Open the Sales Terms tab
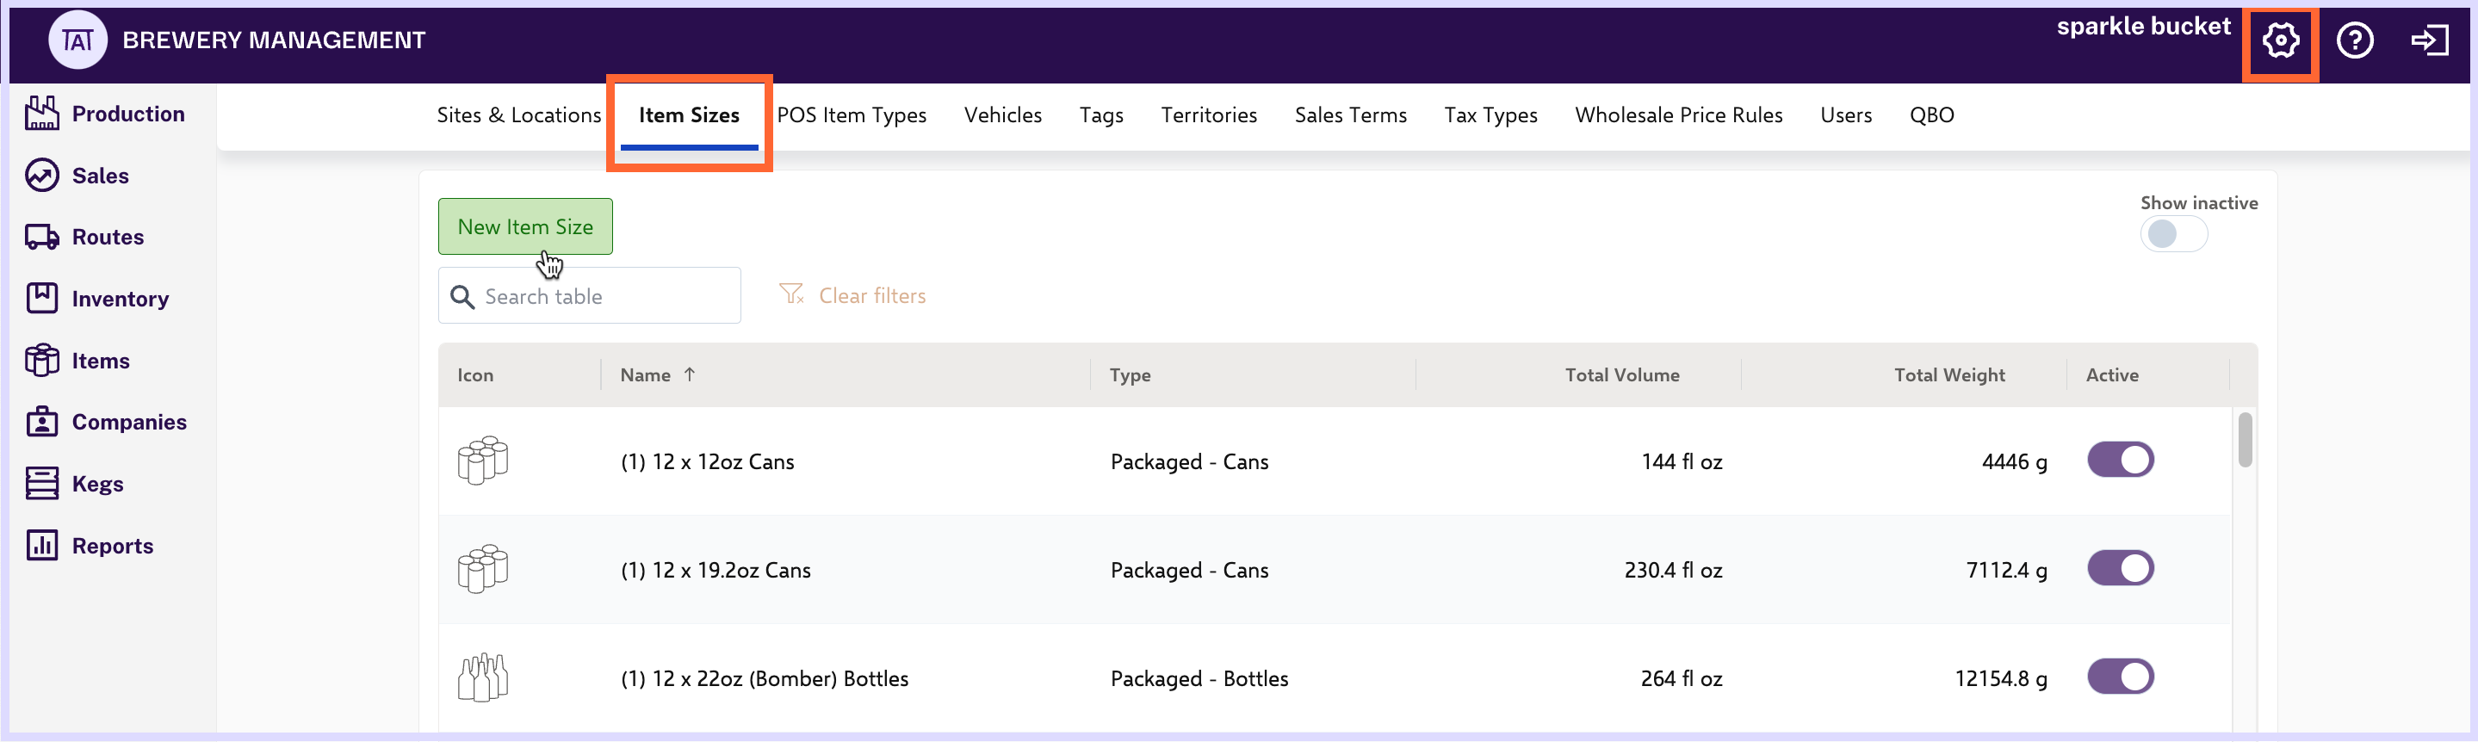Screen dimensions: 2478x742 coord(1349,115)
